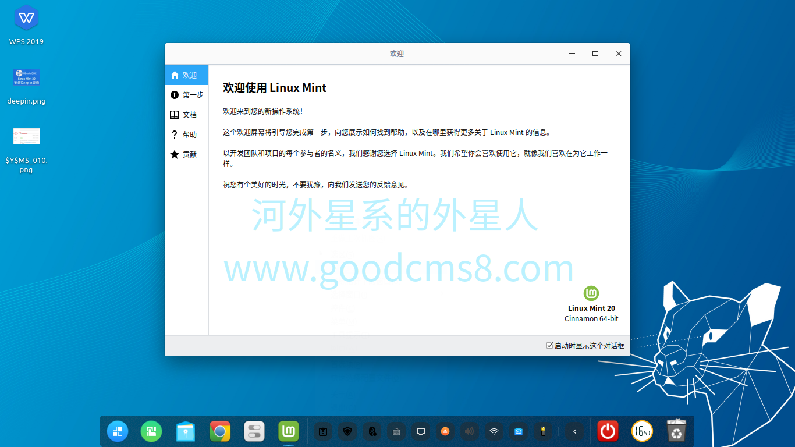Open the onscreen keyboard tray icon
The width and height of the screenshot is (795, 447).
point(396,431)
